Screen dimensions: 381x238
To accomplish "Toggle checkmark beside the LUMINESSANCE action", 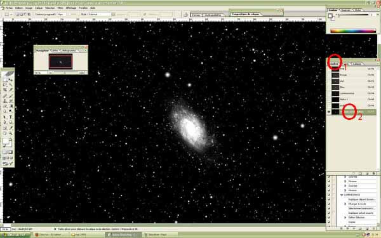I will [329, 195].
